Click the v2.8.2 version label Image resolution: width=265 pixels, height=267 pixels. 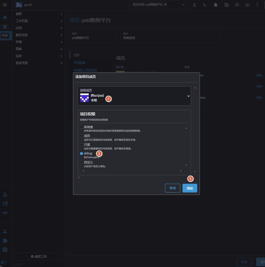(18, 264)
